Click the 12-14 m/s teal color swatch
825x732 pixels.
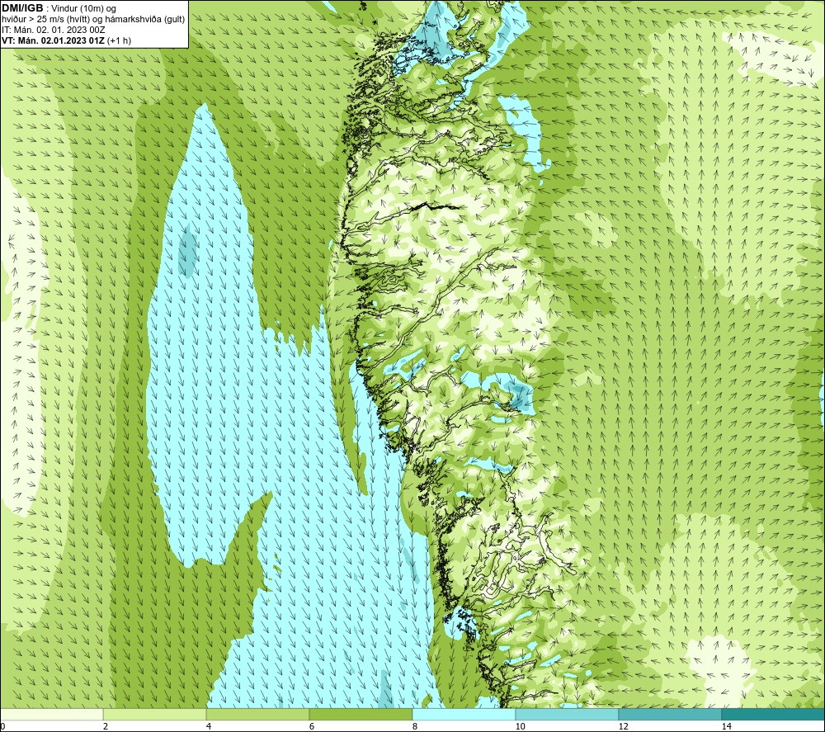670,714
